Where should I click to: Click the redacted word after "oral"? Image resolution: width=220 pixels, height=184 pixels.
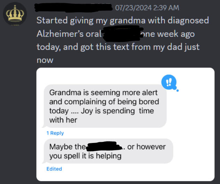(122, 34)
